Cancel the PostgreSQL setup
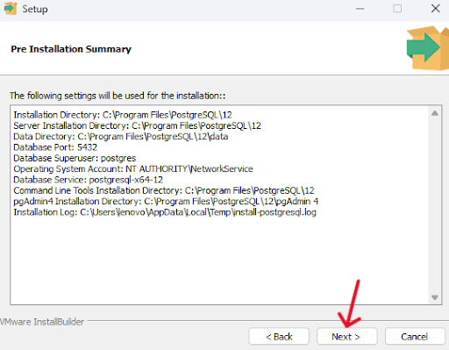449x350 pixels. 415,337
